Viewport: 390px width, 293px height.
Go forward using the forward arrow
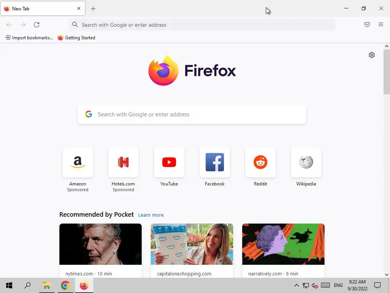[x=23, y=25]
